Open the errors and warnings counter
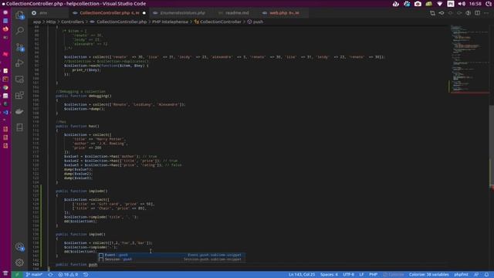Viewport: 494px width, 278px height. coord(68,275)
